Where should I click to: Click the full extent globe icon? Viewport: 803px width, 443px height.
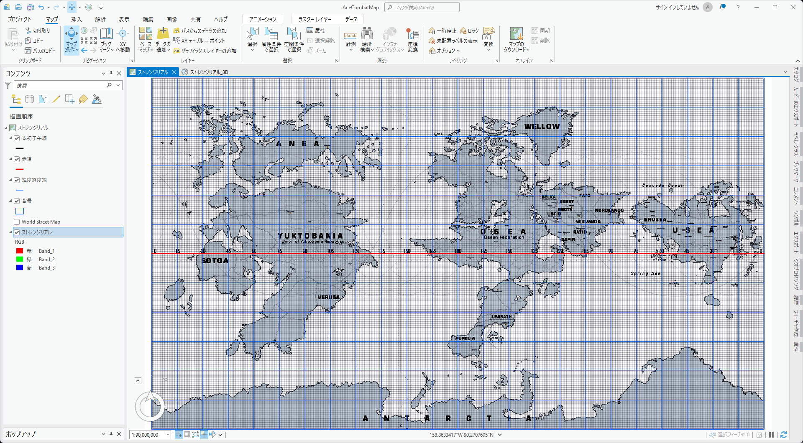pos(84,31)
